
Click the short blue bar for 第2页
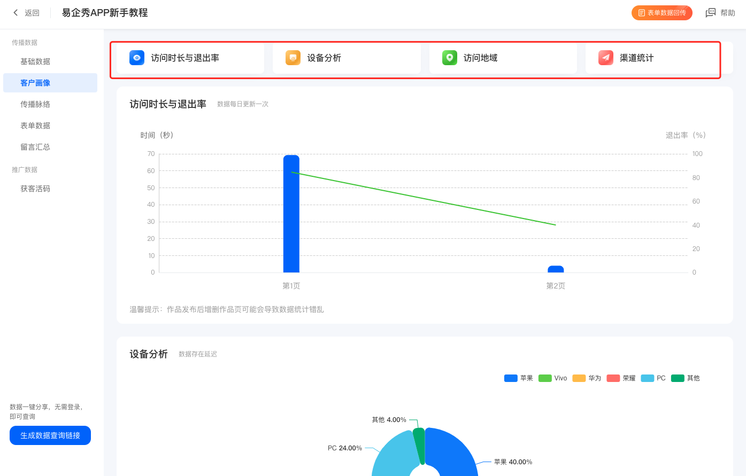pos(556,269)
